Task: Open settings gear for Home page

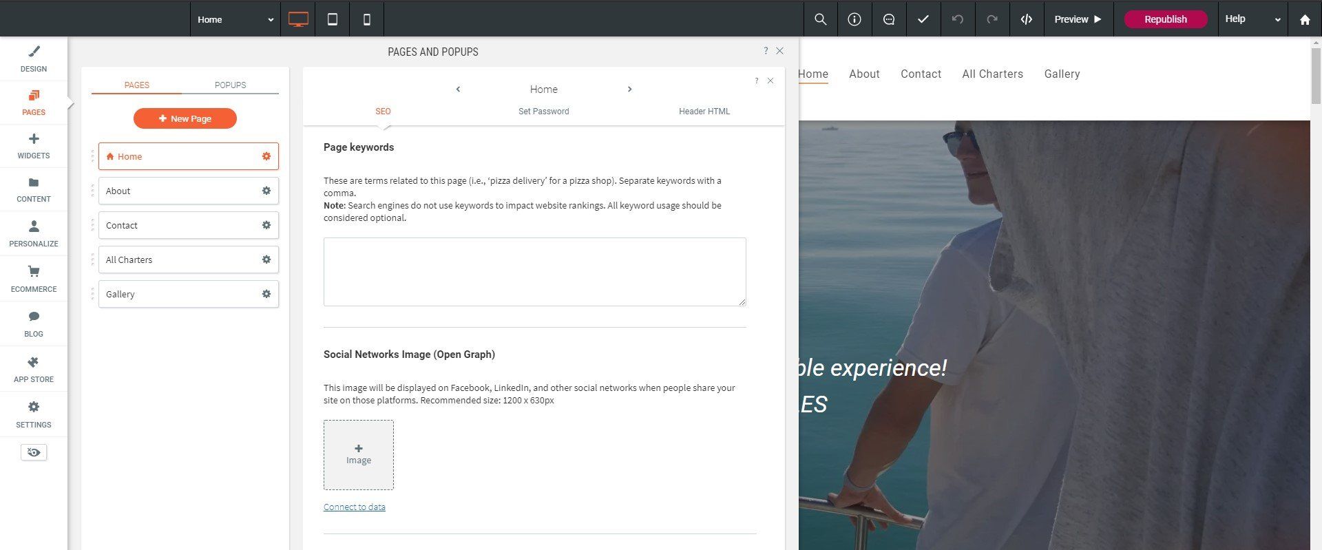Action: point(266,156)
